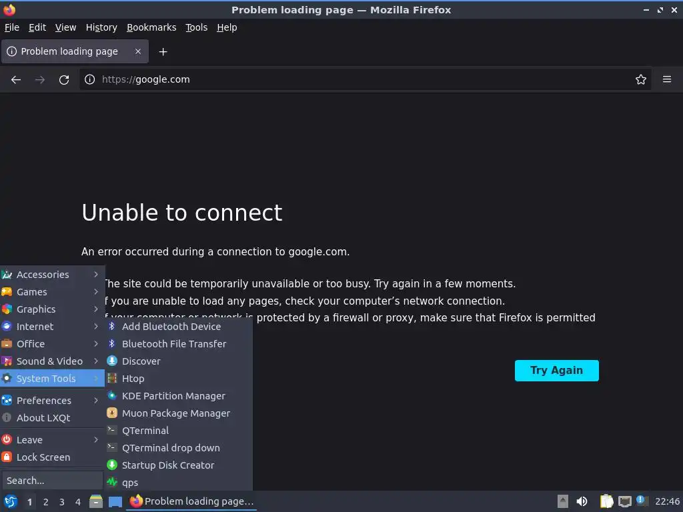Open the View menu
This screenshot has height=512, width=683.
(x=66, y=27)
